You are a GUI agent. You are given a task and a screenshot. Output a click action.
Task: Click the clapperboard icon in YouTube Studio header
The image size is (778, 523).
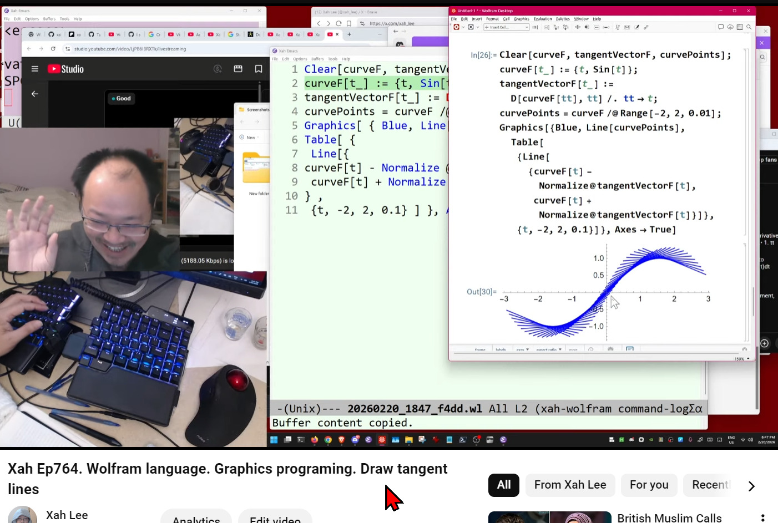238,69
